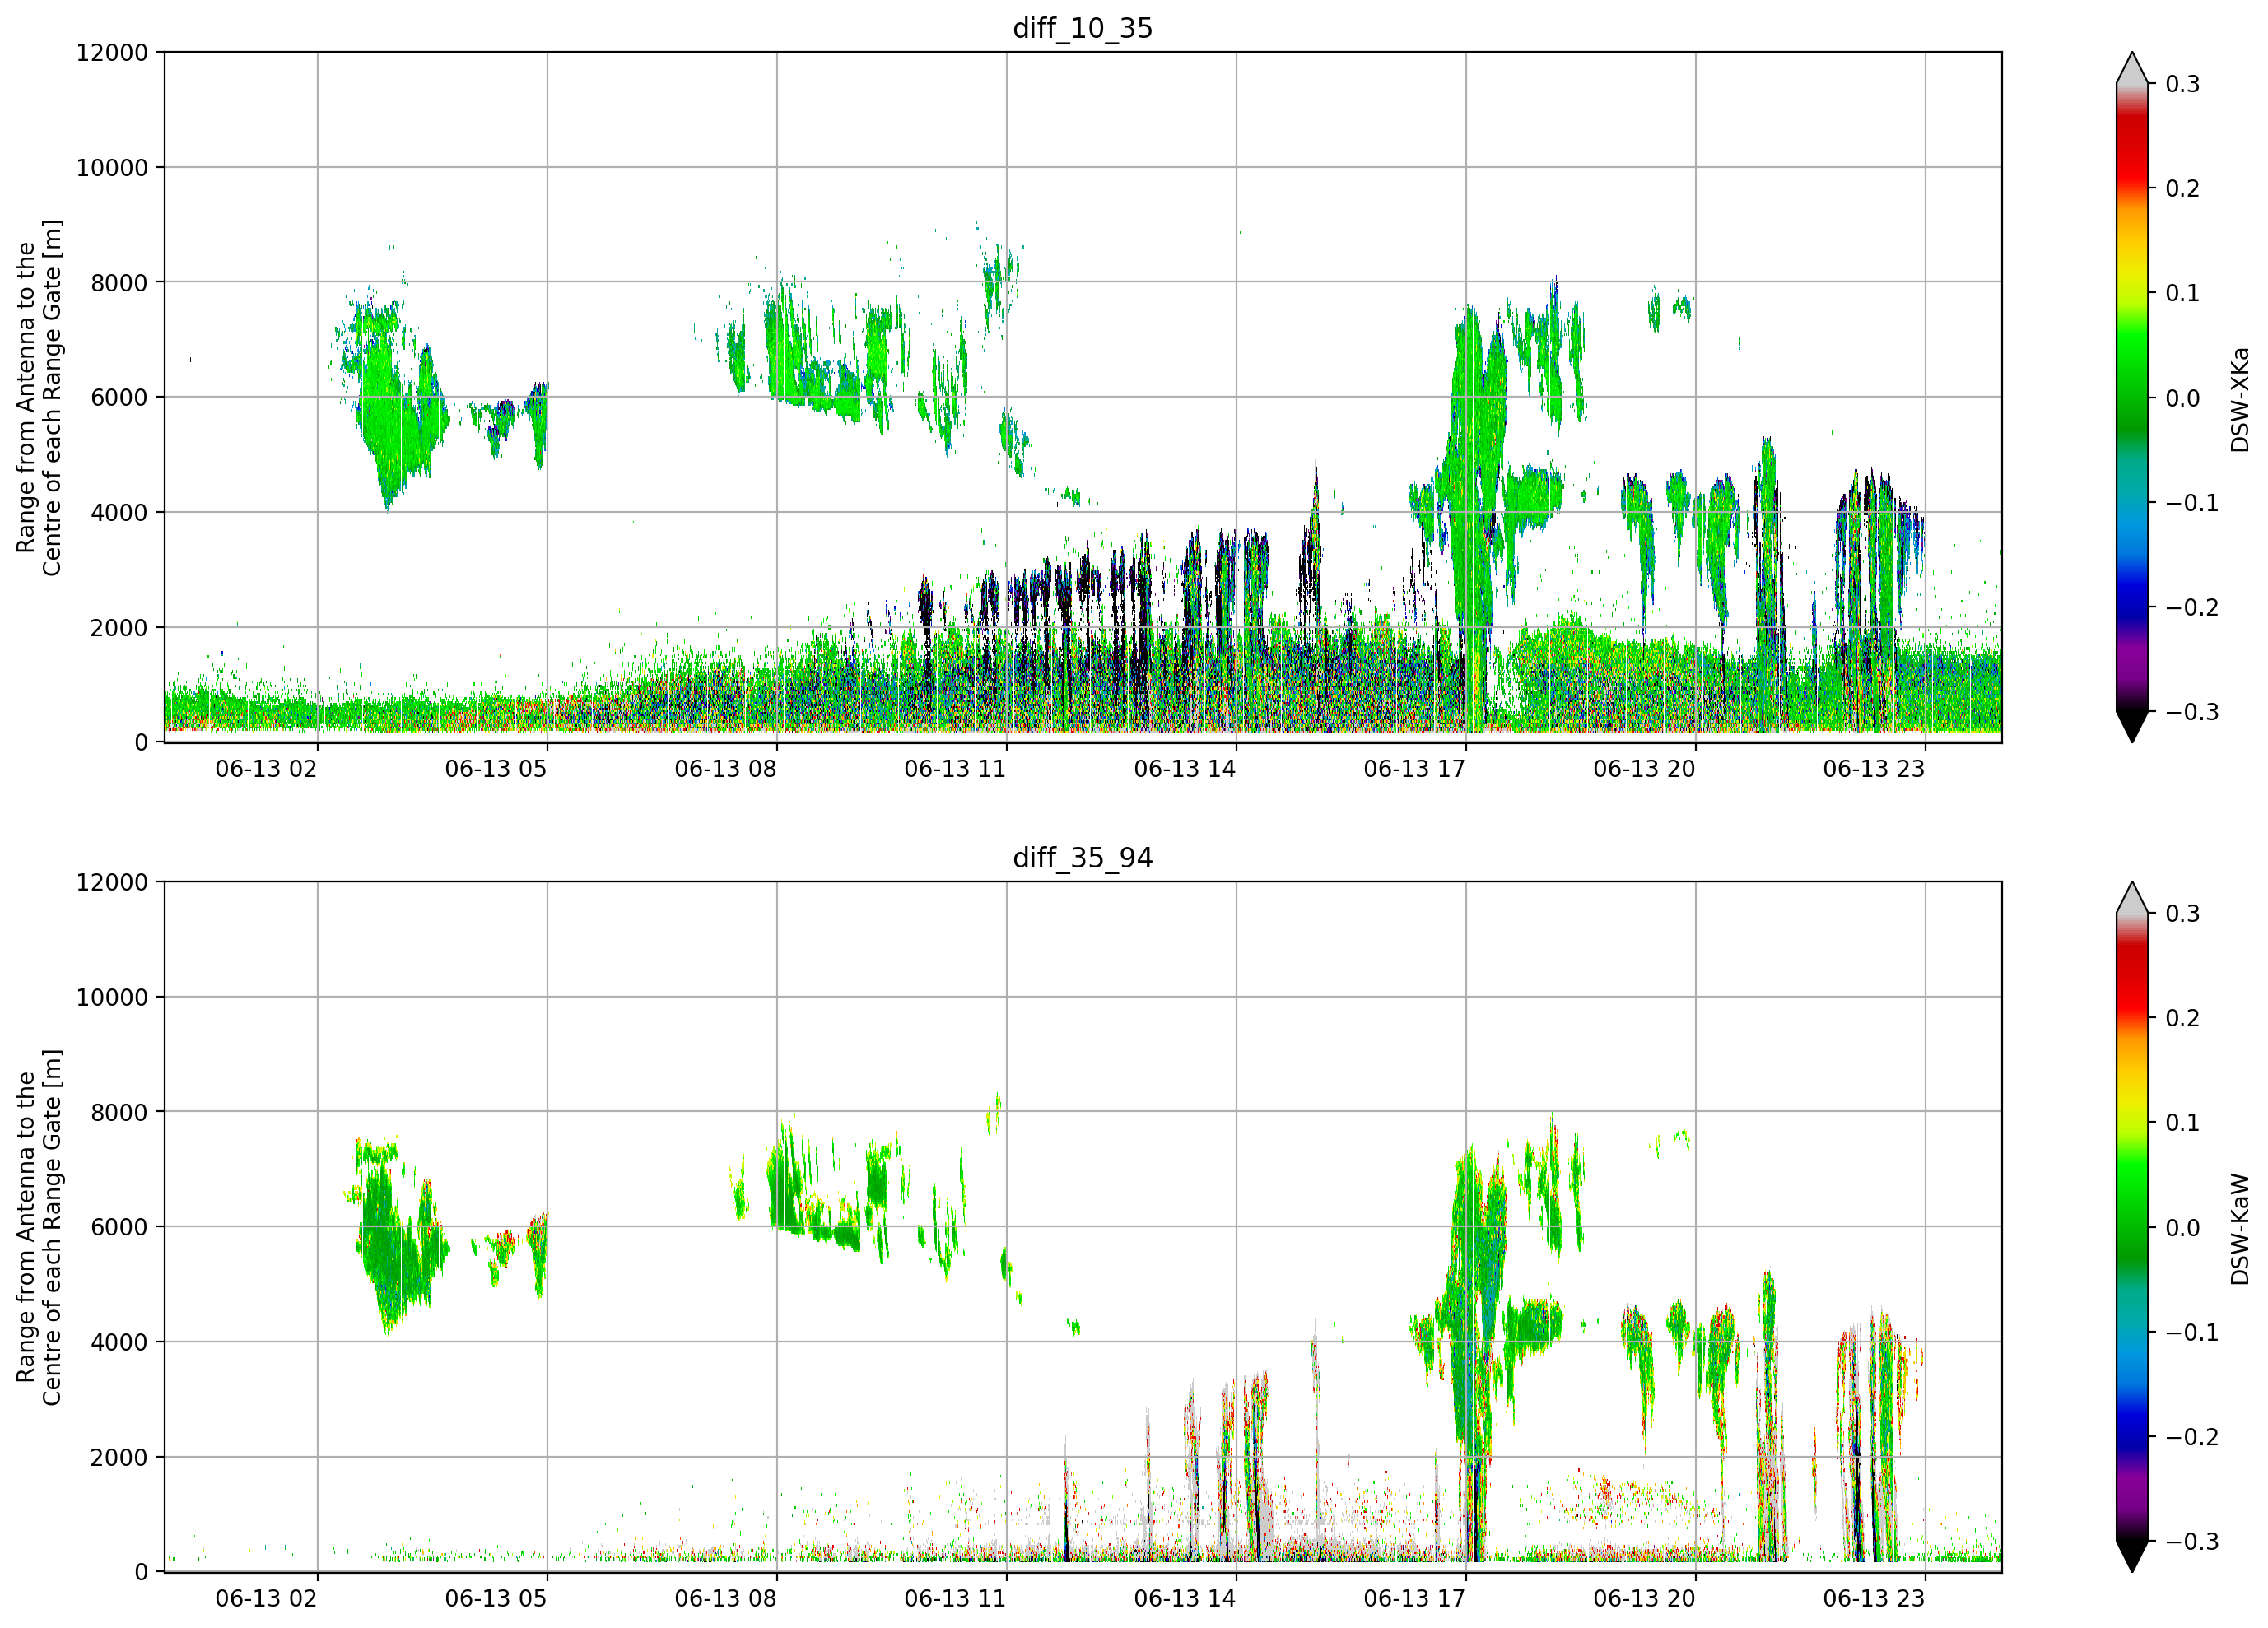The image size is (2268, 1628).
Task: Click the 12000 y-tick in diff_35_94 plot
Action: 112,883
